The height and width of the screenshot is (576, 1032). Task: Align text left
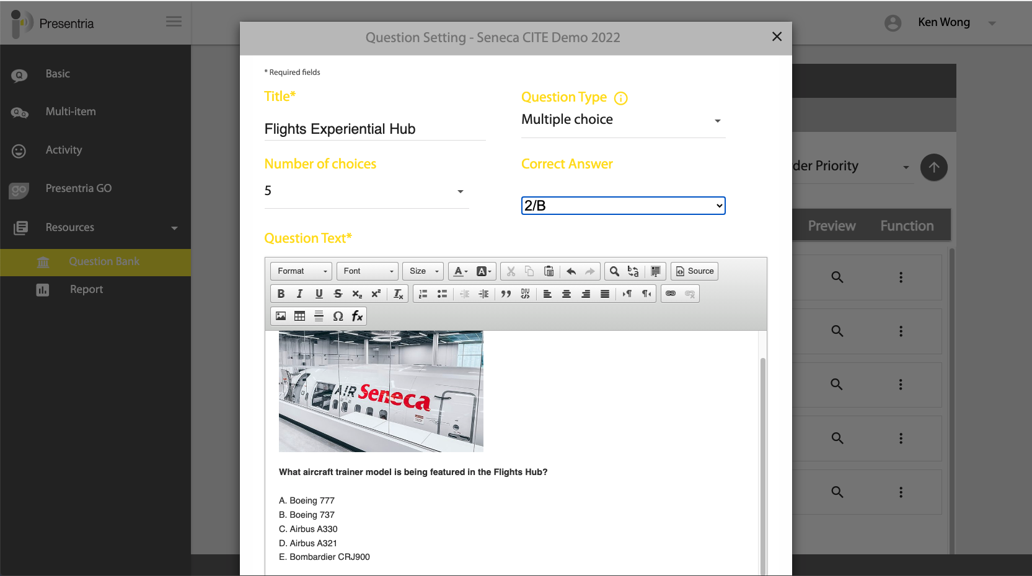click(547, 294)
